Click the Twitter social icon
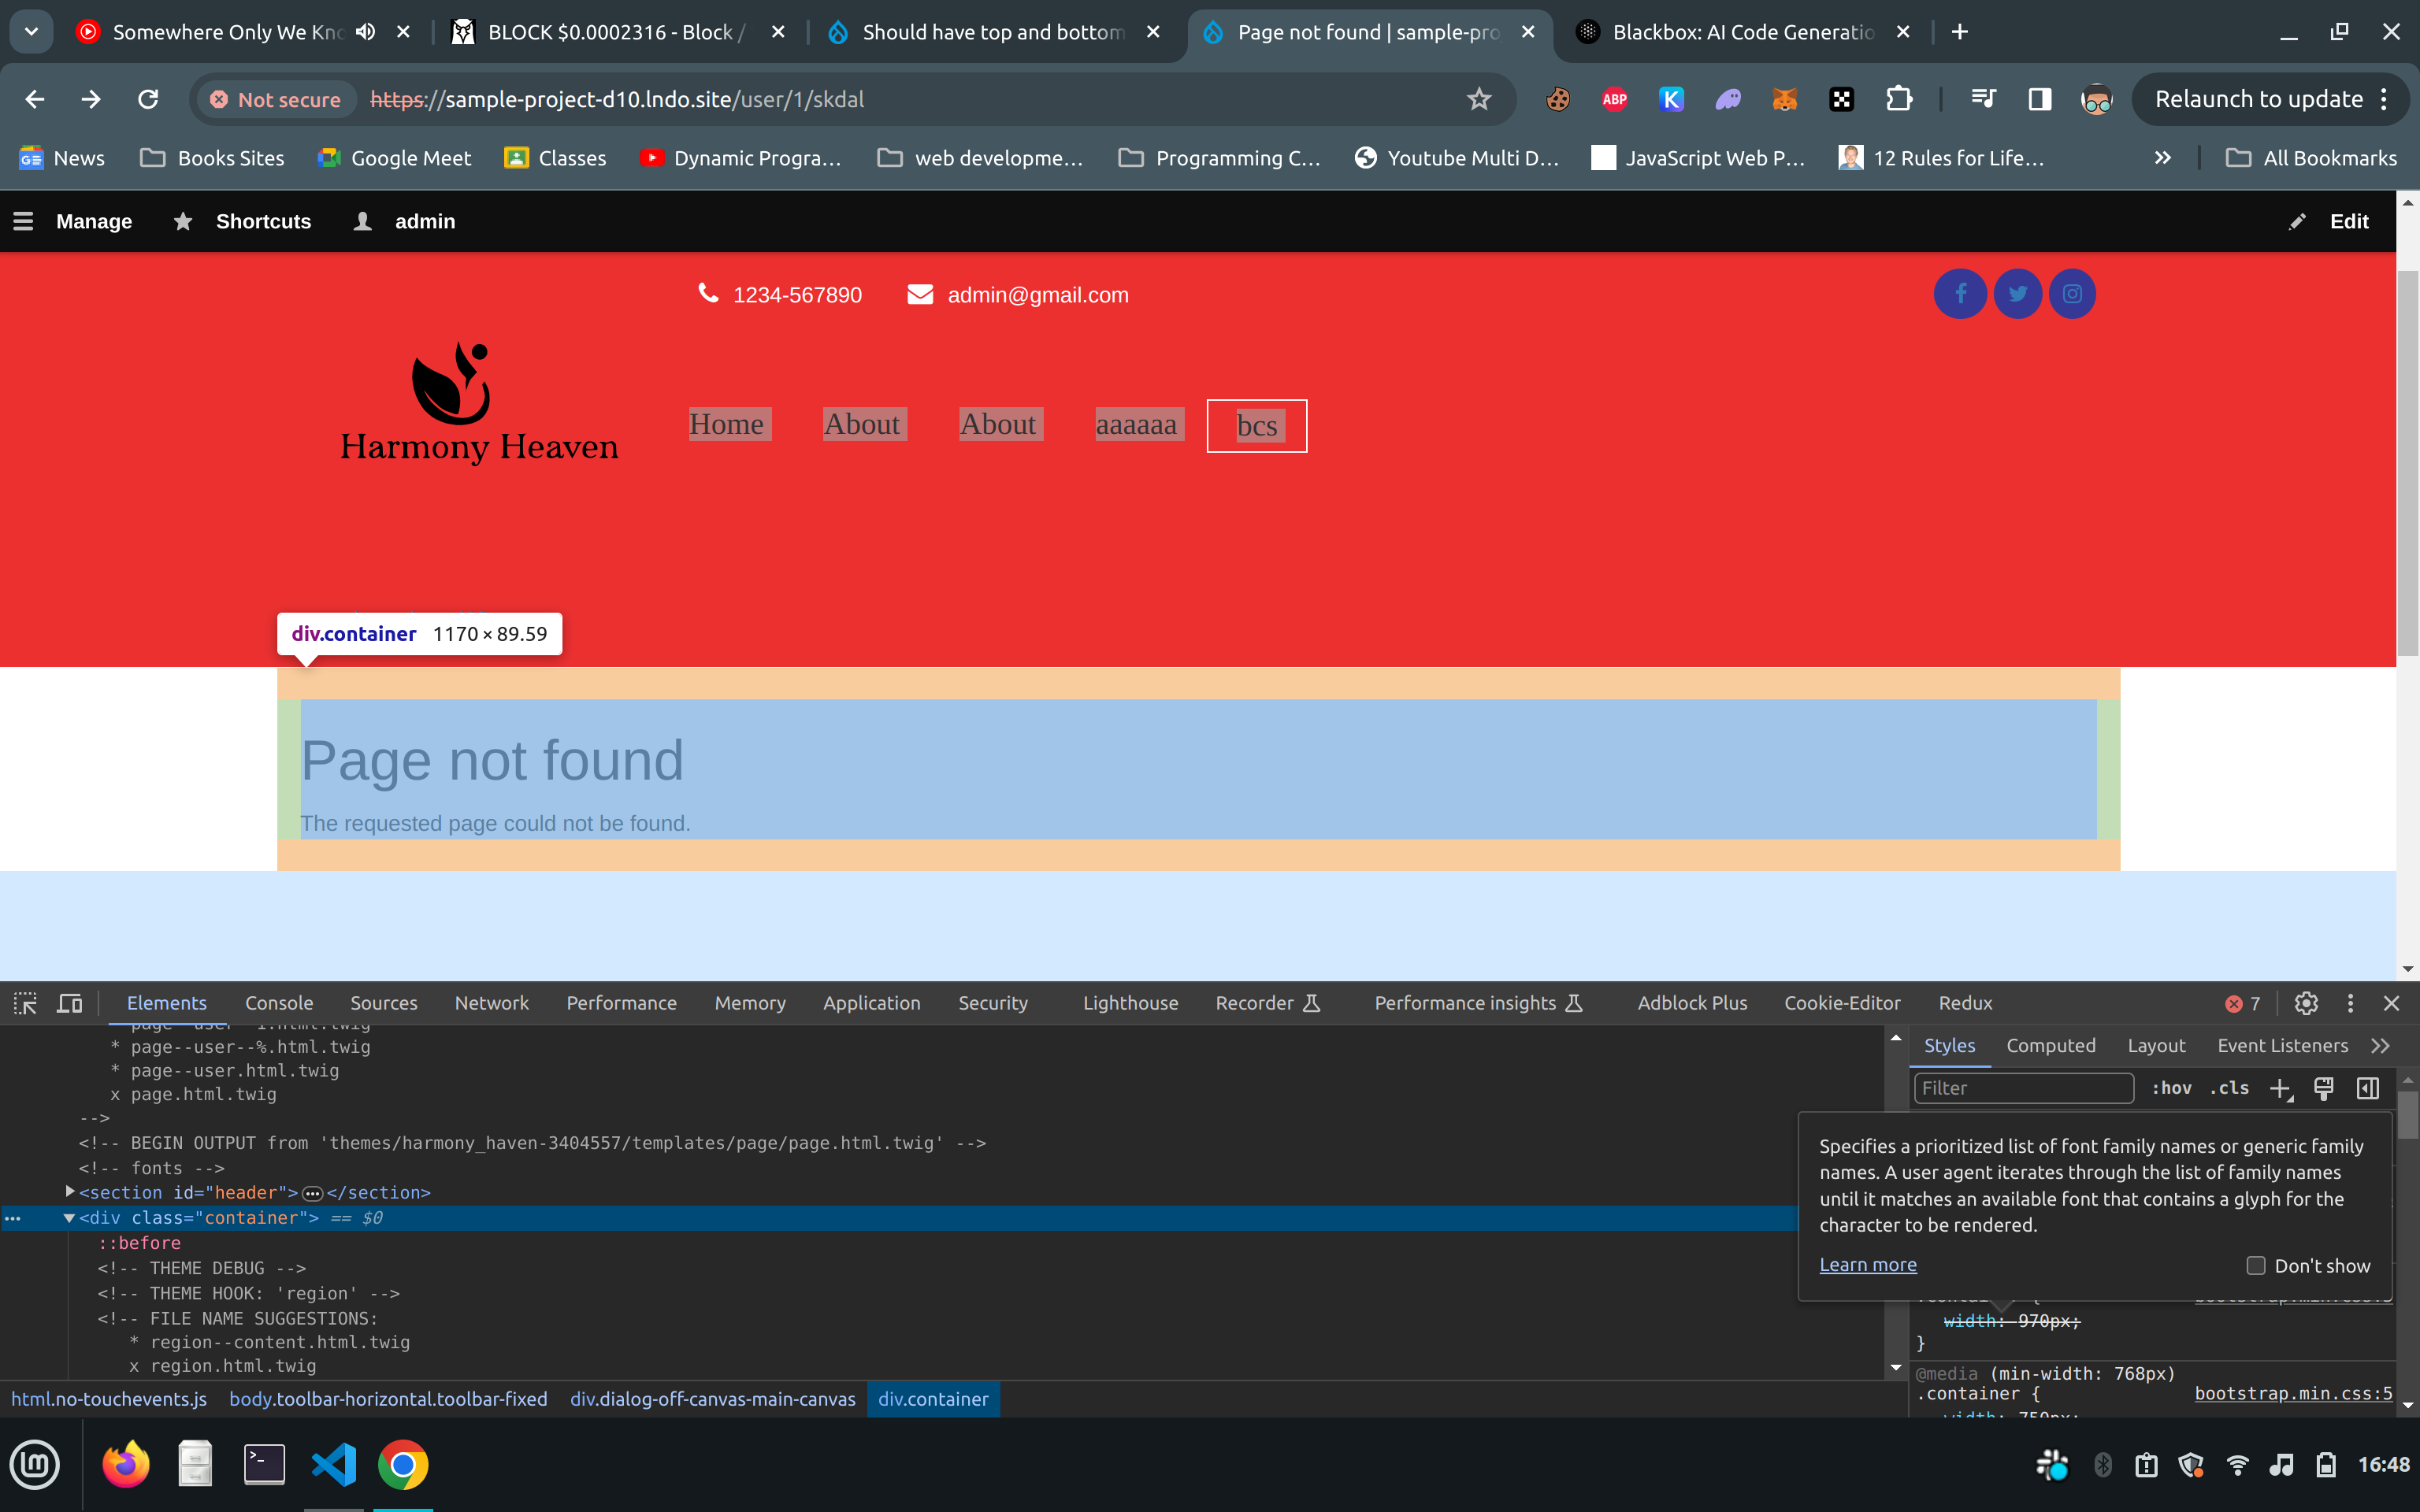 2017,294
